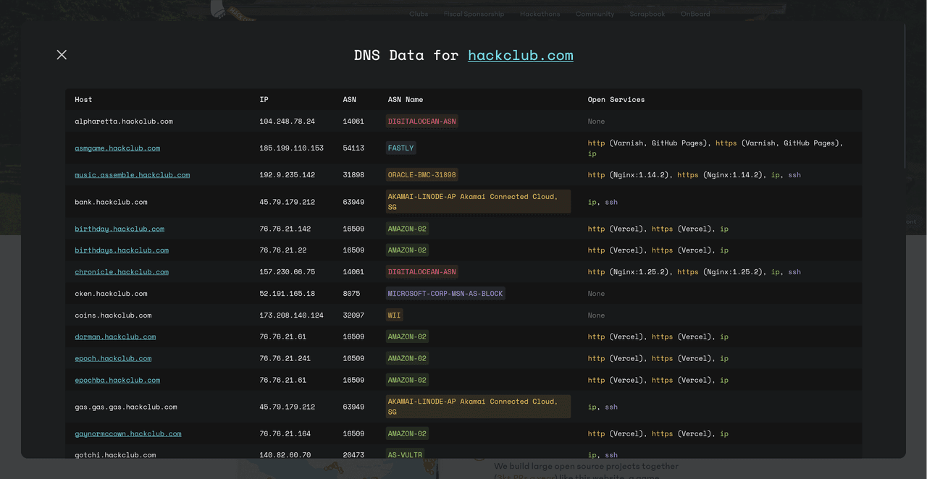Open dorman.hackclub.com host link

115,337
